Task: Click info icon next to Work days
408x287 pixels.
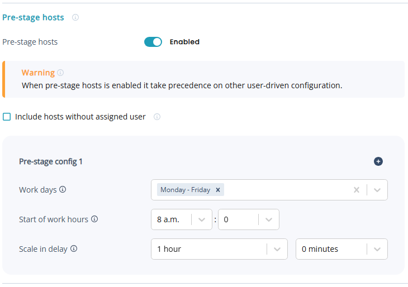Action: coord(63,189)
